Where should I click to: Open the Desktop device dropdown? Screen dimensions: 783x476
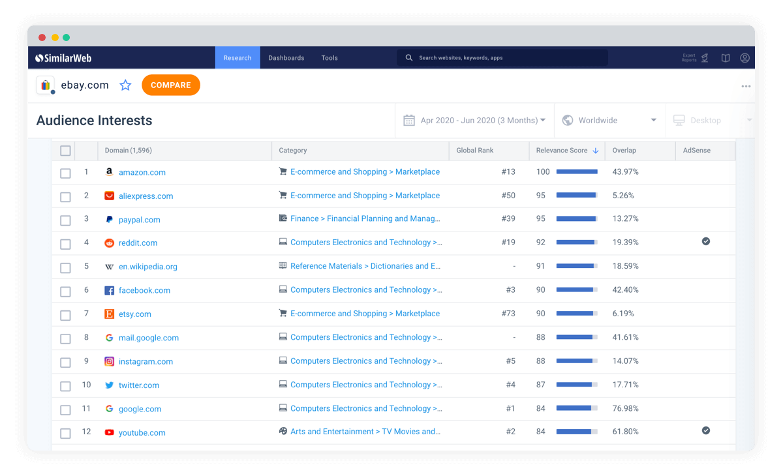tap(710, 121)
